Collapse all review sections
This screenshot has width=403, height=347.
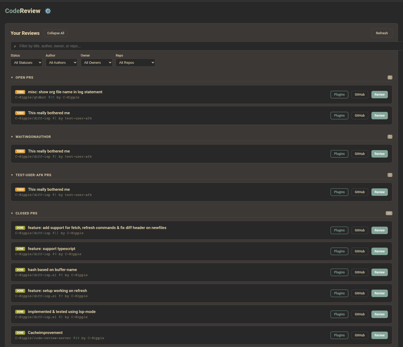tap(56, 33)
